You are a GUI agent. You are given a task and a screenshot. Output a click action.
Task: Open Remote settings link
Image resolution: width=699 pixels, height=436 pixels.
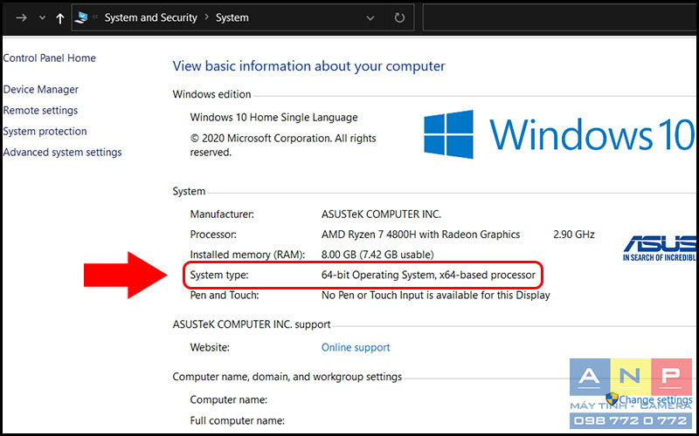pos(40,111)
